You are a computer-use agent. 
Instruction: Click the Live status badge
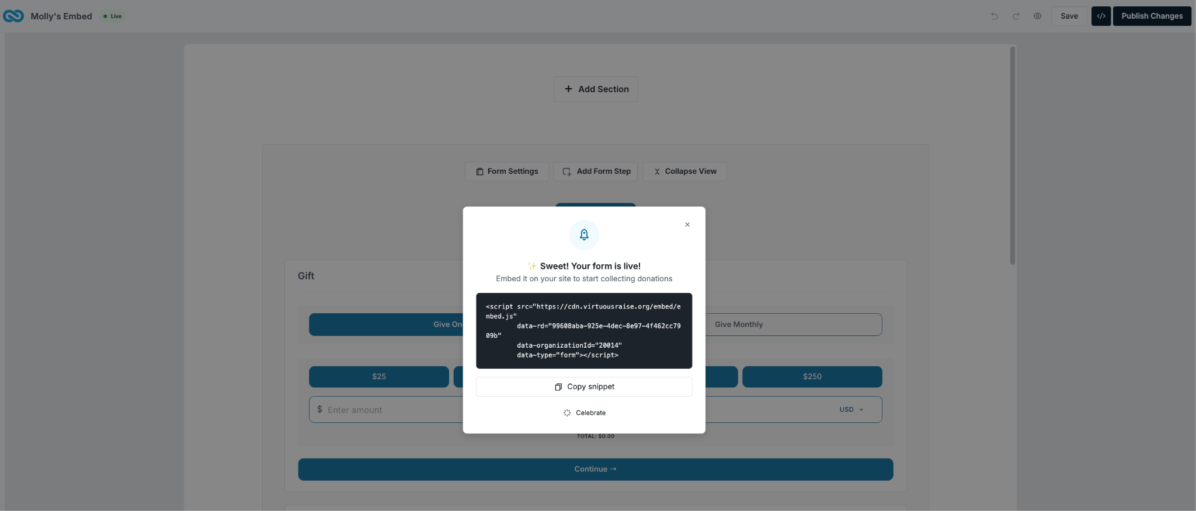pyautogui.click(x=113, y=16)
